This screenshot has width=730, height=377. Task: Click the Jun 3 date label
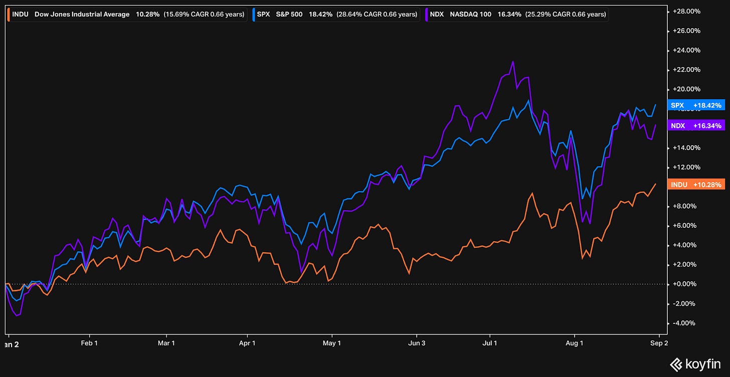point(416,343)
